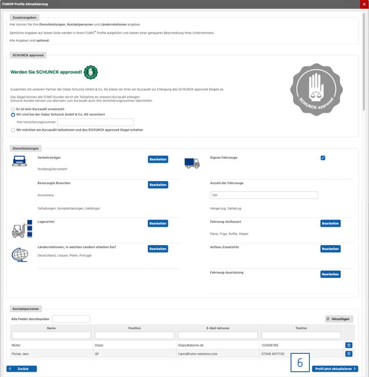Viewport: 369px width, 377px height.
Task: Click the E-Mail Adresse filter field
Action: click(x=218, y=335)
